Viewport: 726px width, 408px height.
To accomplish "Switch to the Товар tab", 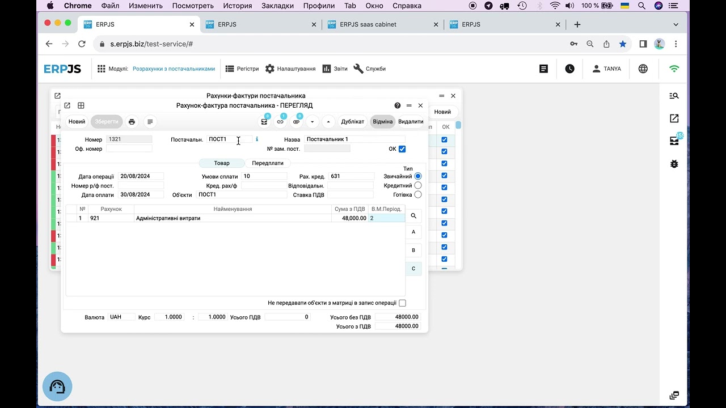I will pyautogui.click(x=222, y=163).
